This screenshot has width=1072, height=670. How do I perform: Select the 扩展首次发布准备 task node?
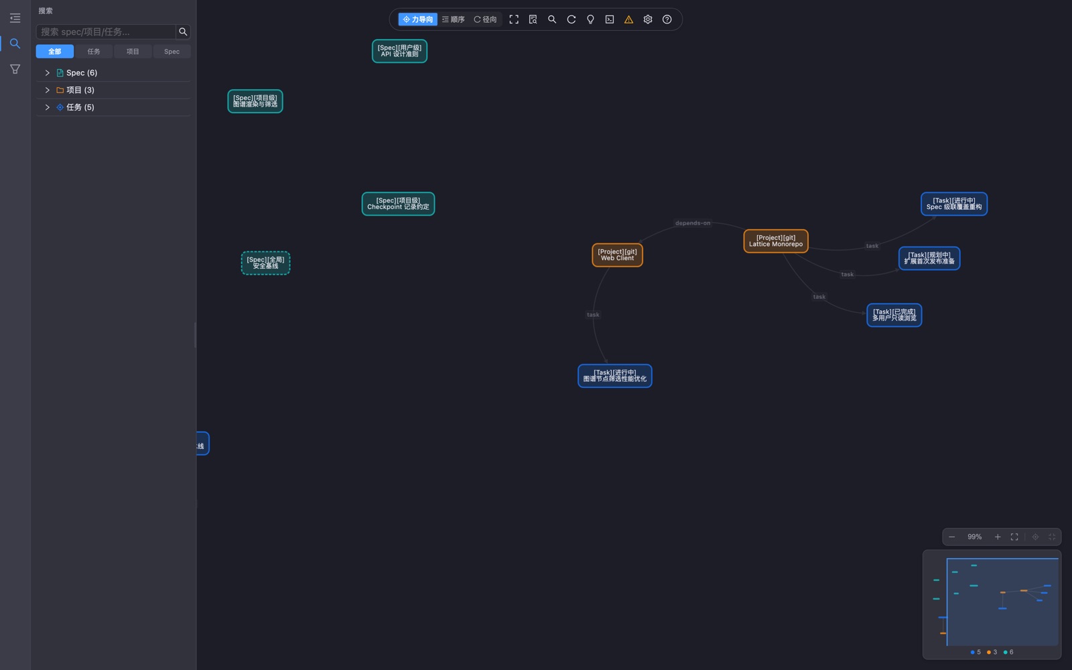(x=929, y=258)
